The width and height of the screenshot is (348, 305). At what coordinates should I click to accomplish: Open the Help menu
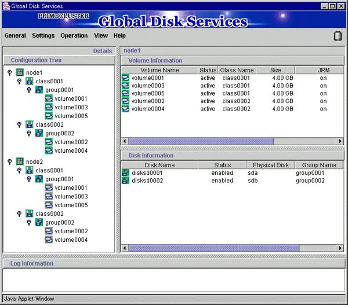point(119,35)
